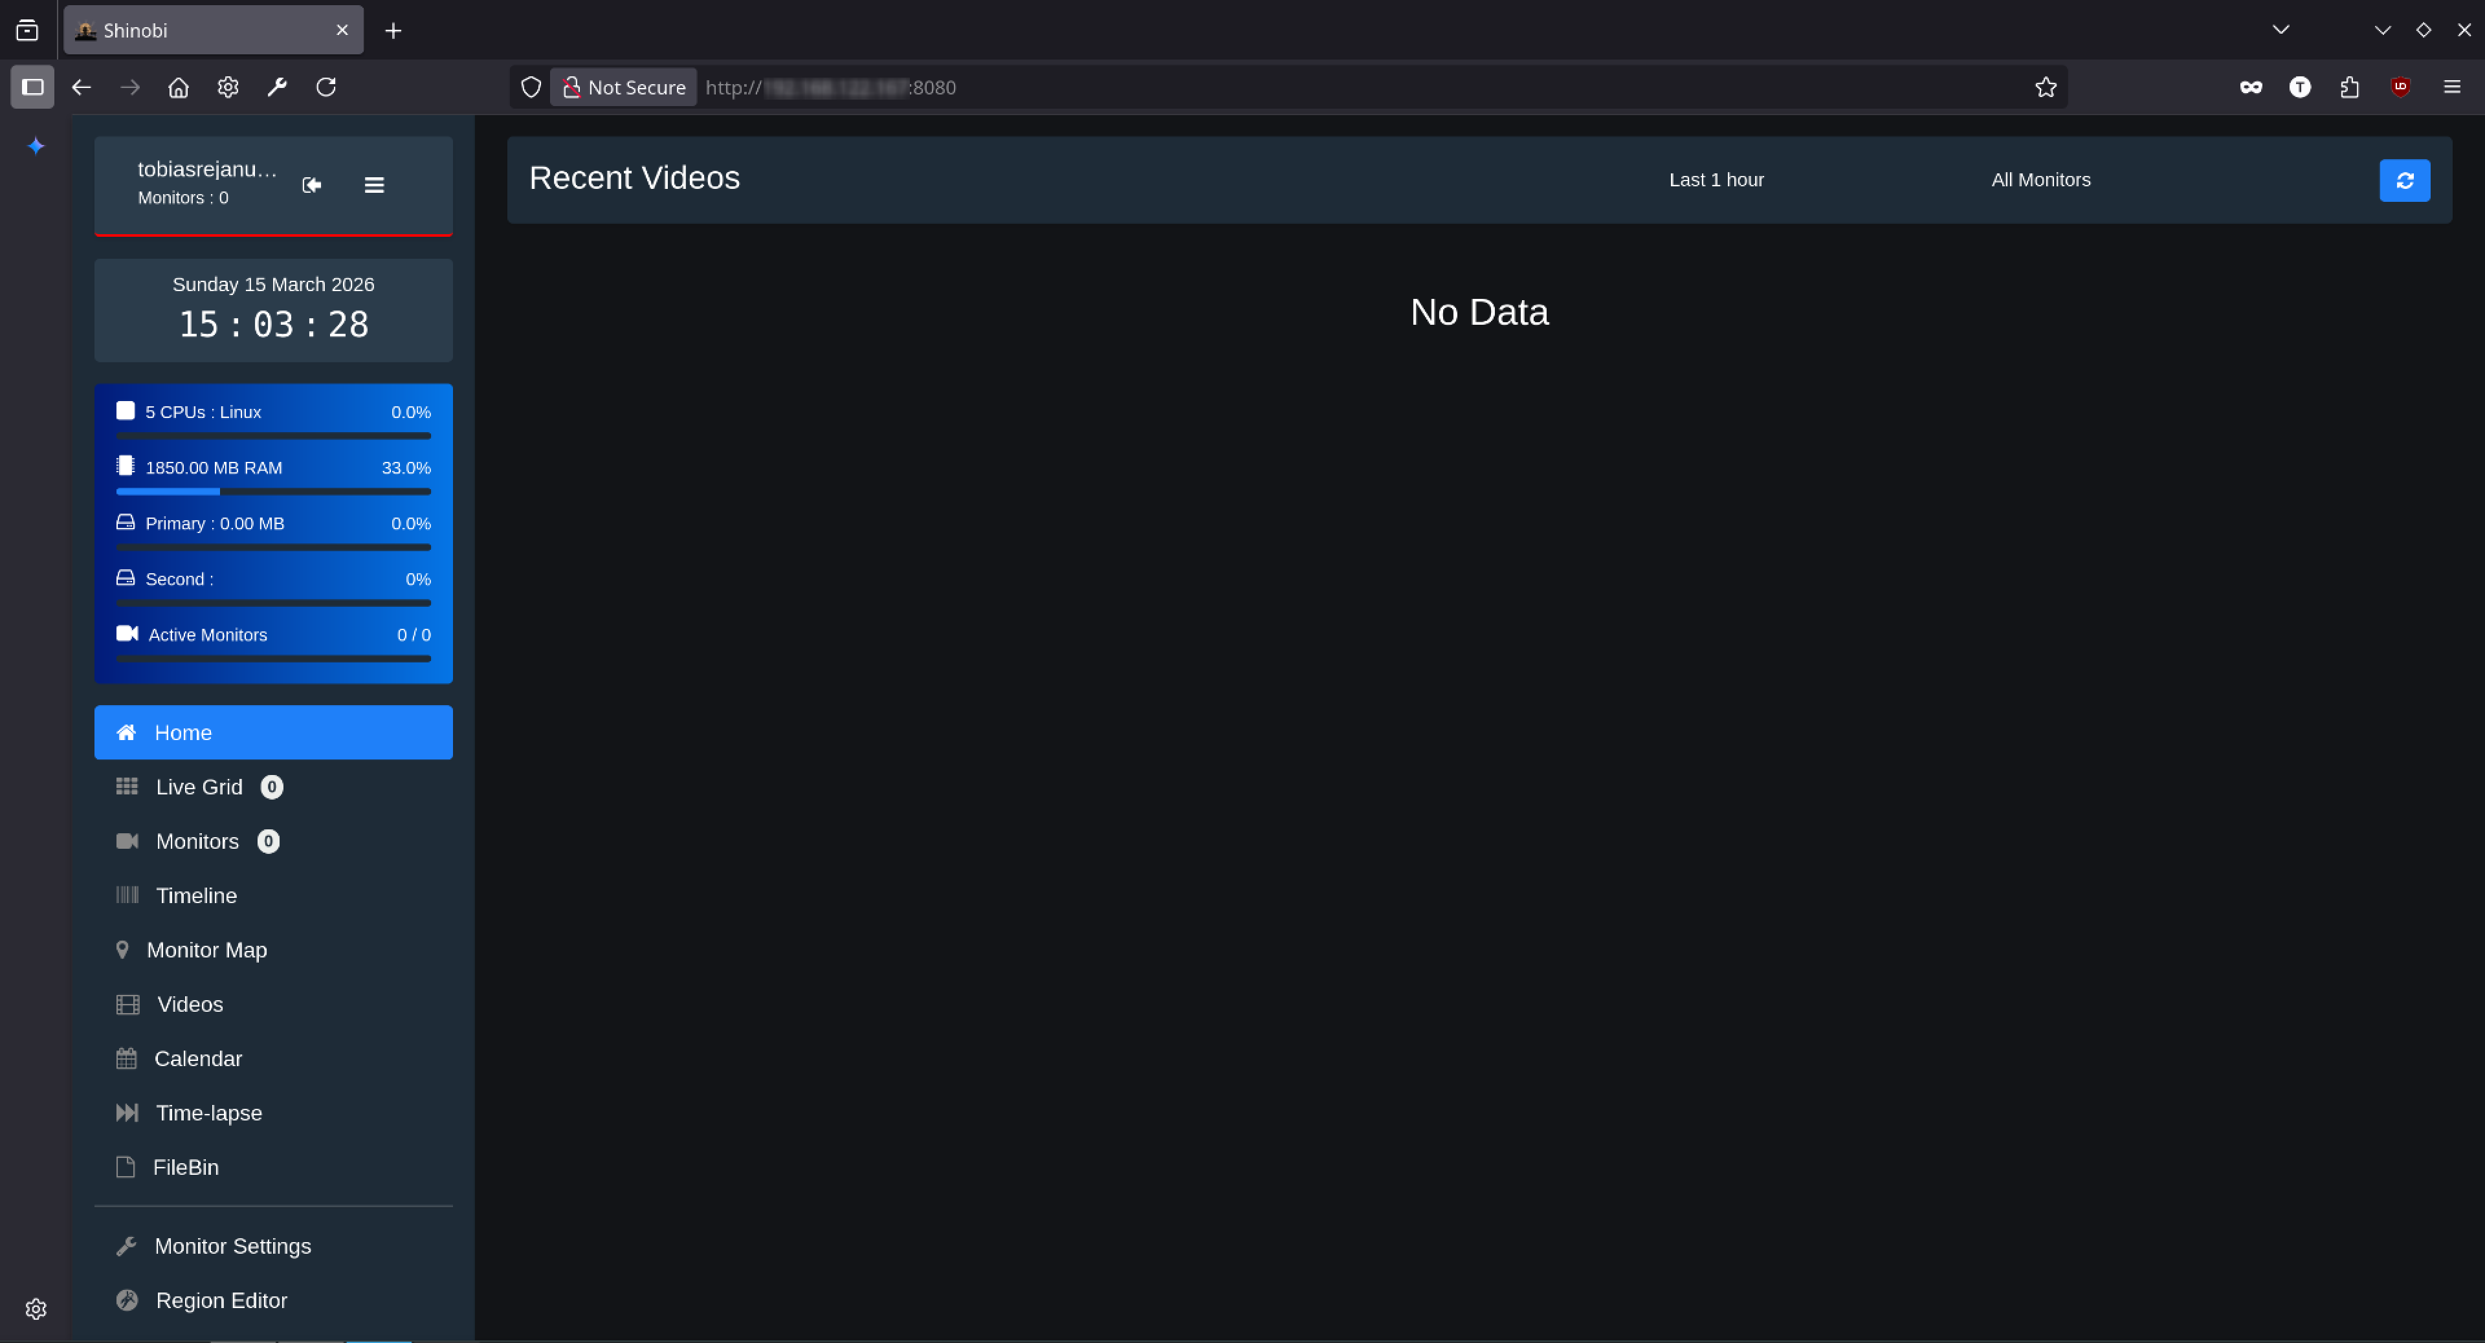The width and height of the screenshot is (2485, 1343).
Task: Open the FileBin page
Action: (x=185, y=1168)
